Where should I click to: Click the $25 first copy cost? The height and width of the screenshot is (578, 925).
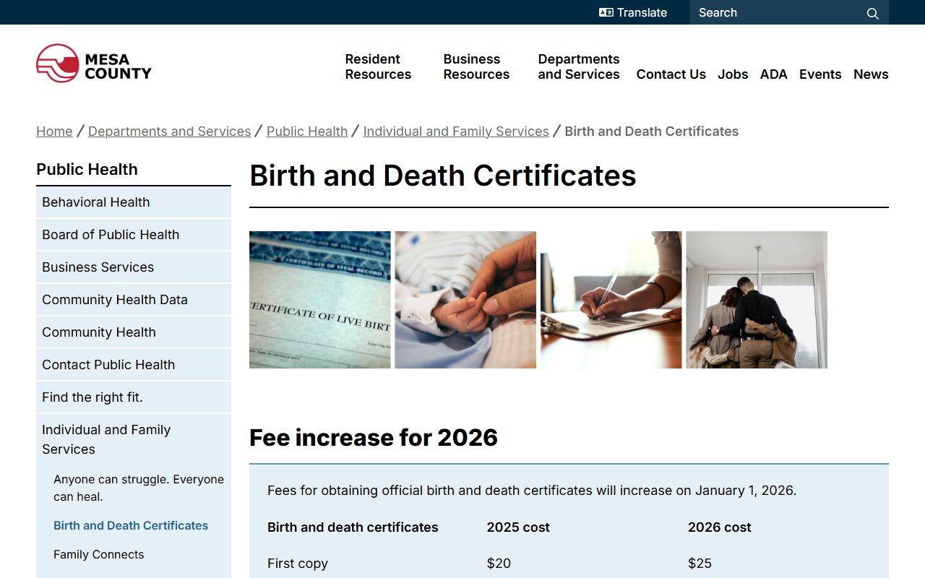click(700, 564)
